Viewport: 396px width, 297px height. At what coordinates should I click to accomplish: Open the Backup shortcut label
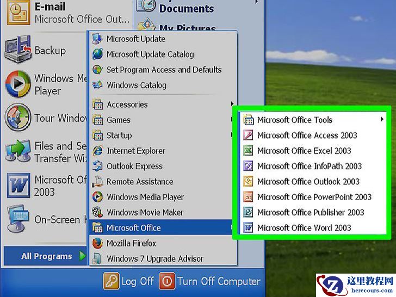(x=50, y=50)
